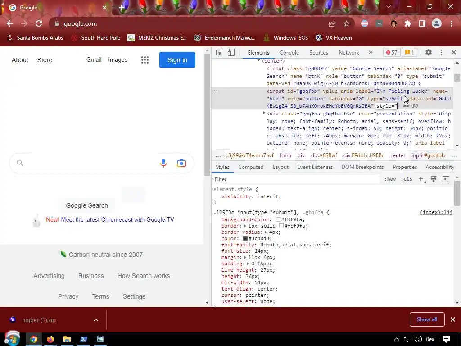Screen dimensions: 461x346
Task: Expand the border shorthand property
Action: click(245, 226)
